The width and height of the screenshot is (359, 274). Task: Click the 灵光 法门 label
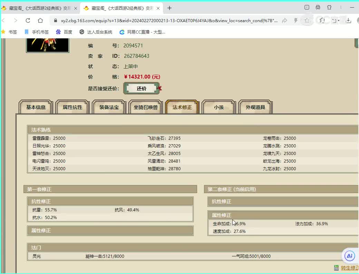tap(36, 256)
